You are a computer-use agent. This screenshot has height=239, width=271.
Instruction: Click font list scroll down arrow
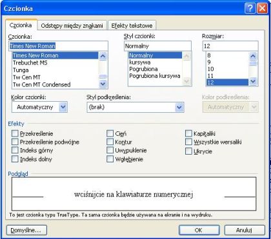click(x=103, y=84)
